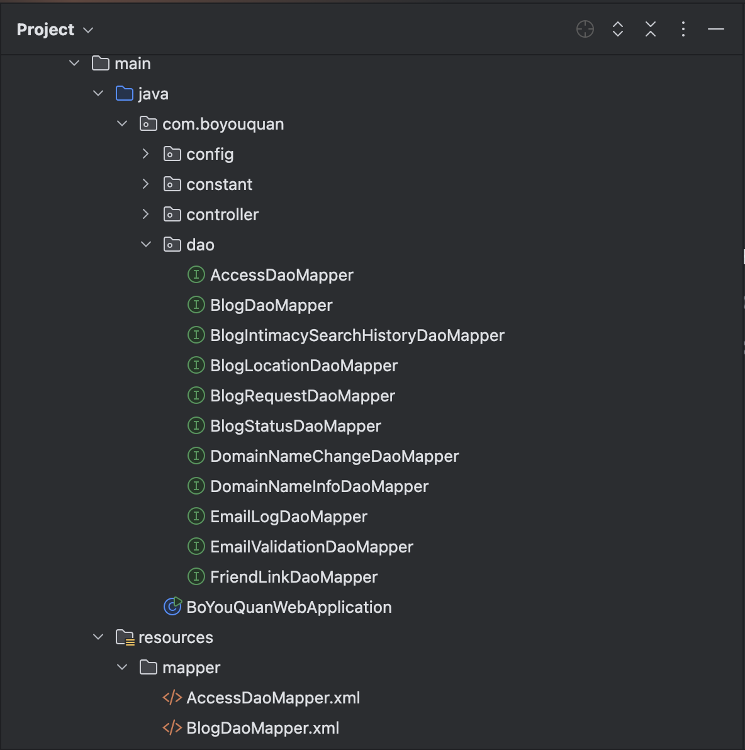Viewport: 745px width, 750px height.
Task: Expand the constant package
Action: [x=146, y=184]
